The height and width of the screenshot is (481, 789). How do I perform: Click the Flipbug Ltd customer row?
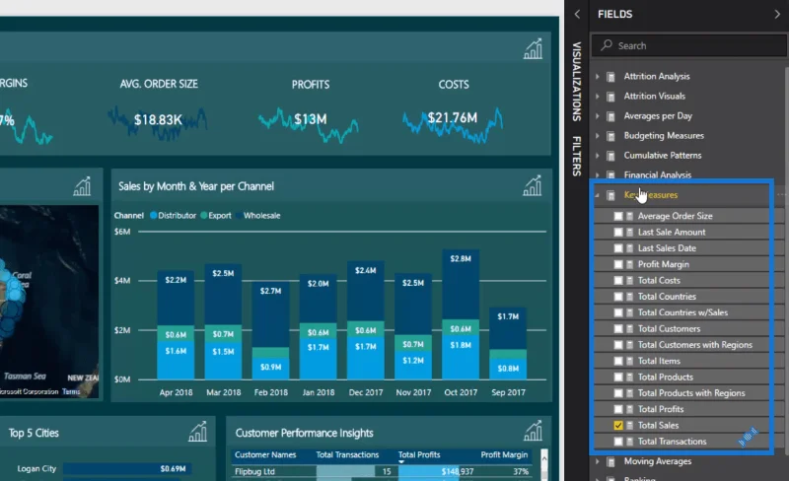pyautogui.click(x=383, y=471)
